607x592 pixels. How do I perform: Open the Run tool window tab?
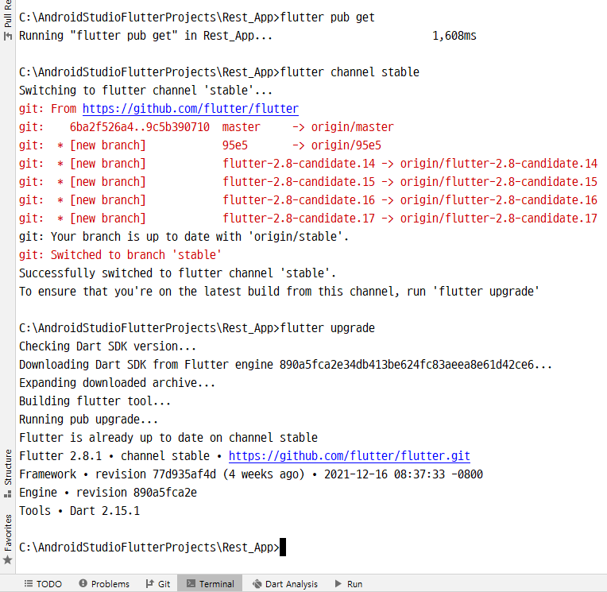click(x=349, y=583)
